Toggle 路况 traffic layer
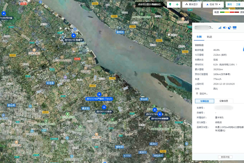Image resolution: width=244 pixels, height=163 pixels. pyautogui.click(x=229, y=4)
